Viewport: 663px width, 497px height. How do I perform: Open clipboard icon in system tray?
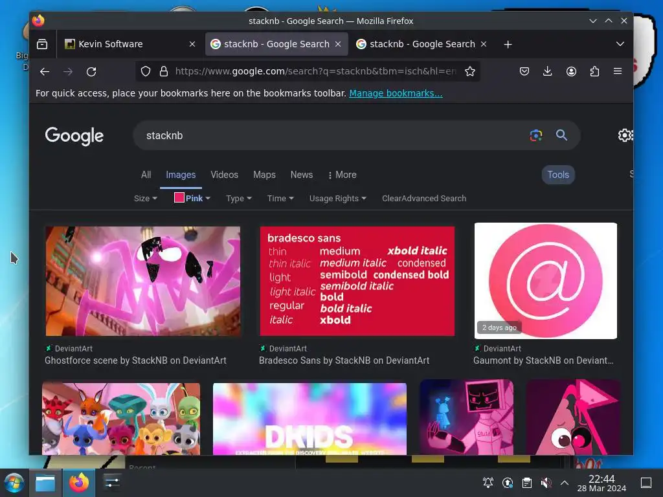point(527,483)
